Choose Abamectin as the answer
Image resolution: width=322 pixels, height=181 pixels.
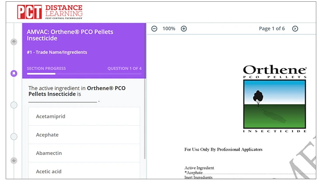tap(84, 153)
